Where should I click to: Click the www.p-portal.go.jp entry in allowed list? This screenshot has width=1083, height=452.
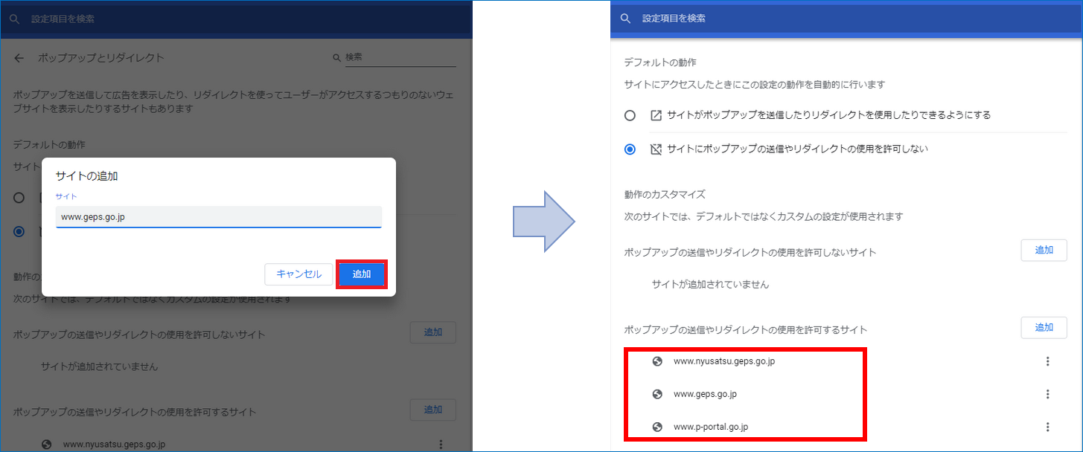711,427
